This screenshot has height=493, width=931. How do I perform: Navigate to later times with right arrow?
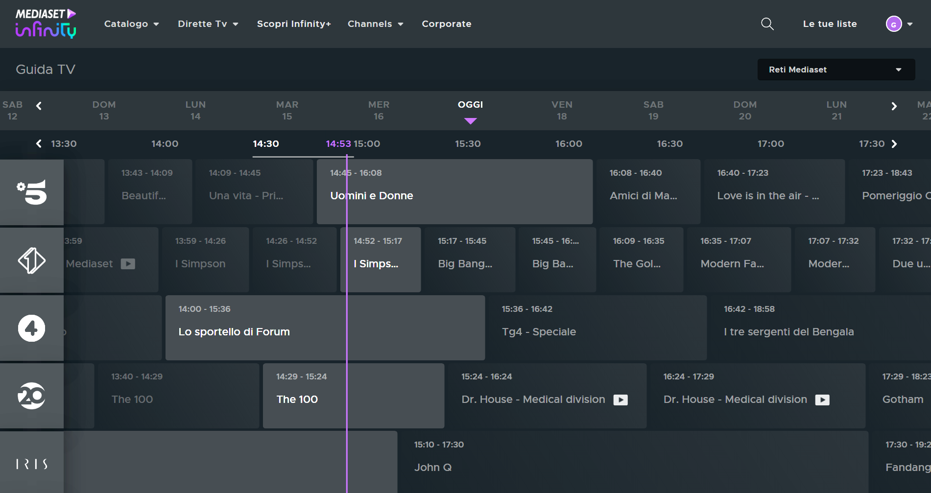coord(895,143)
